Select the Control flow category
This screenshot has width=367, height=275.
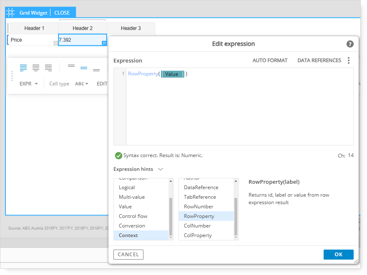[x=141, y=216]
